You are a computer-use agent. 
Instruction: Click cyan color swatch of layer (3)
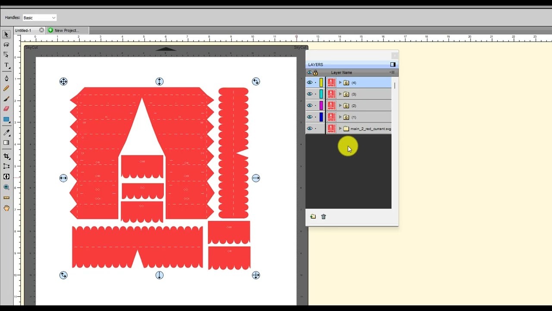[x=321, y=94]
